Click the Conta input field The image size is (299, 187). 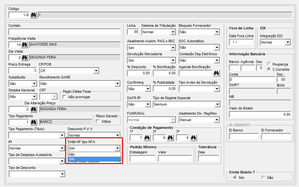click(252, 80)
